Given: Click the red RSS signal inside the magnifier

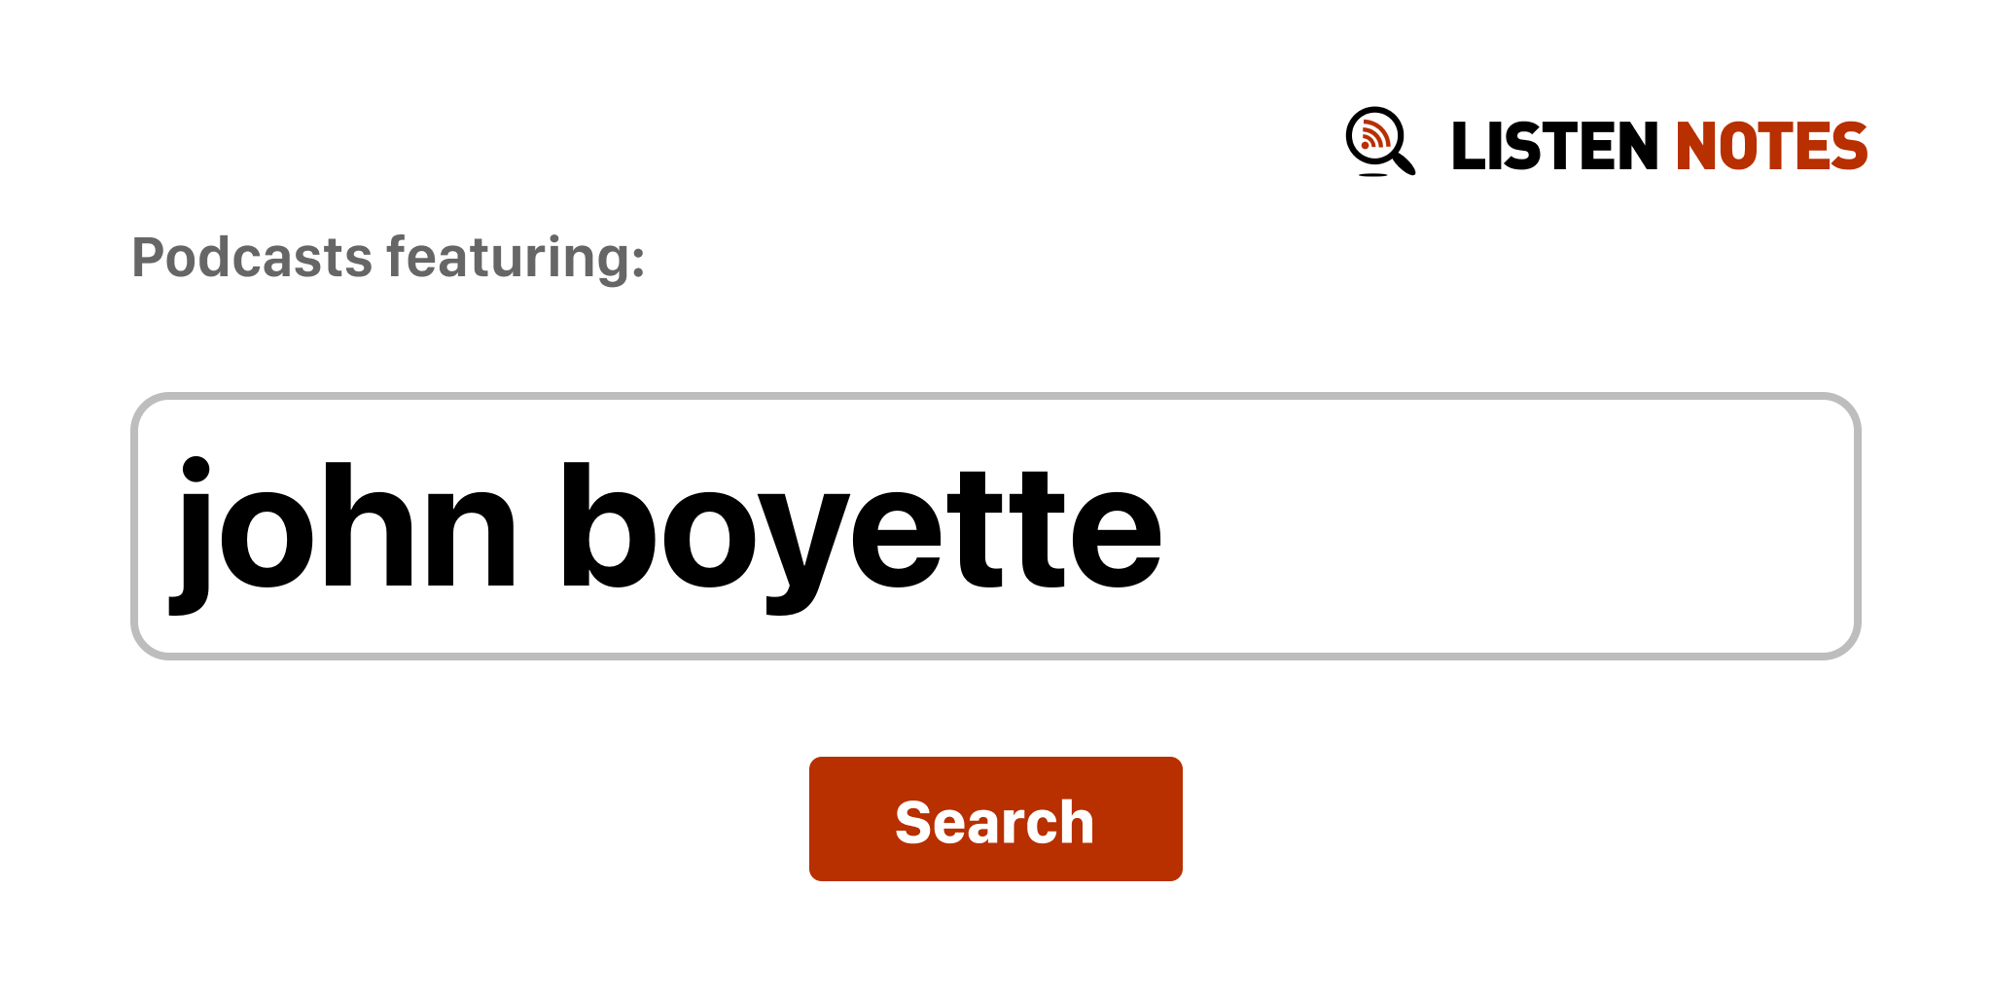Looking at the screenshot, I should point(1374,134).
